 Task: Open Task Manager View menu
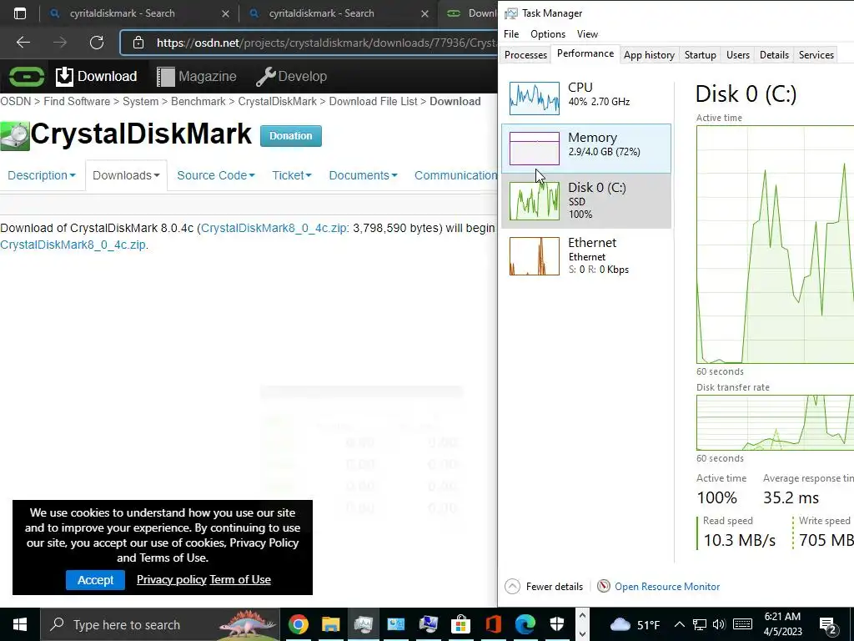(587, 33)
